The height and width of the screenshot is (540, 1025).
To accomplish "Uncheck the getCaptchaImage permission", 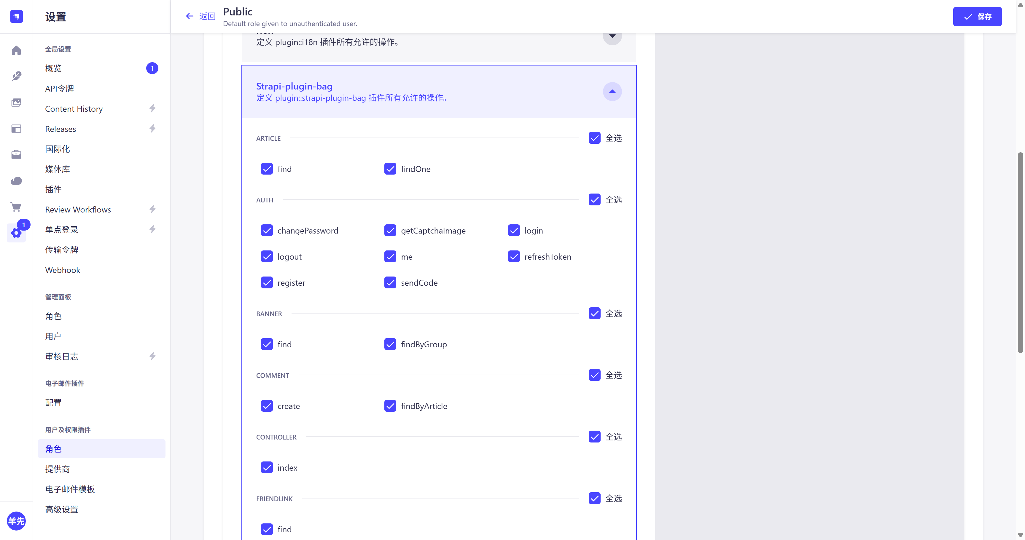I will click(x=390, y=231).
